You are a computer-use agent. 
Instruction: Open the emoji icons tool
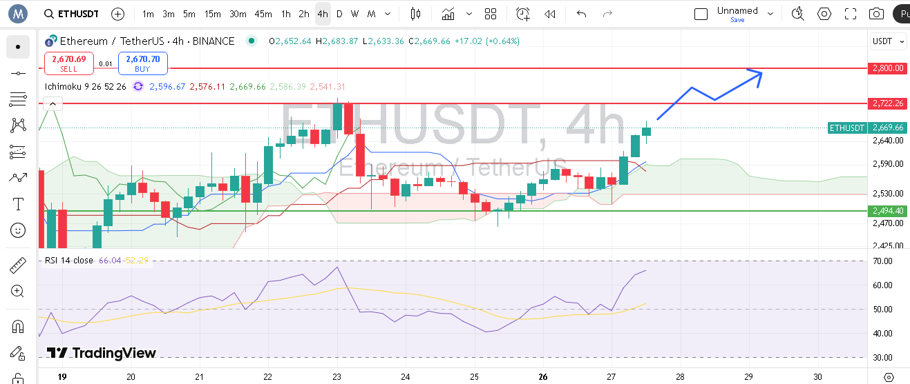click(x=18, y=230)
